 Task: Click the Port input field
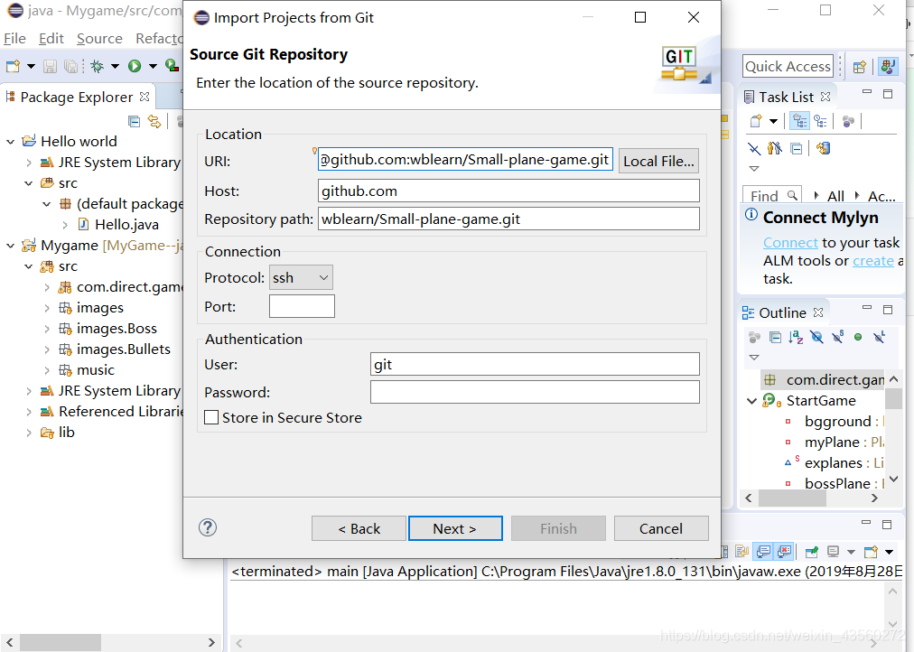pos(302,306)
